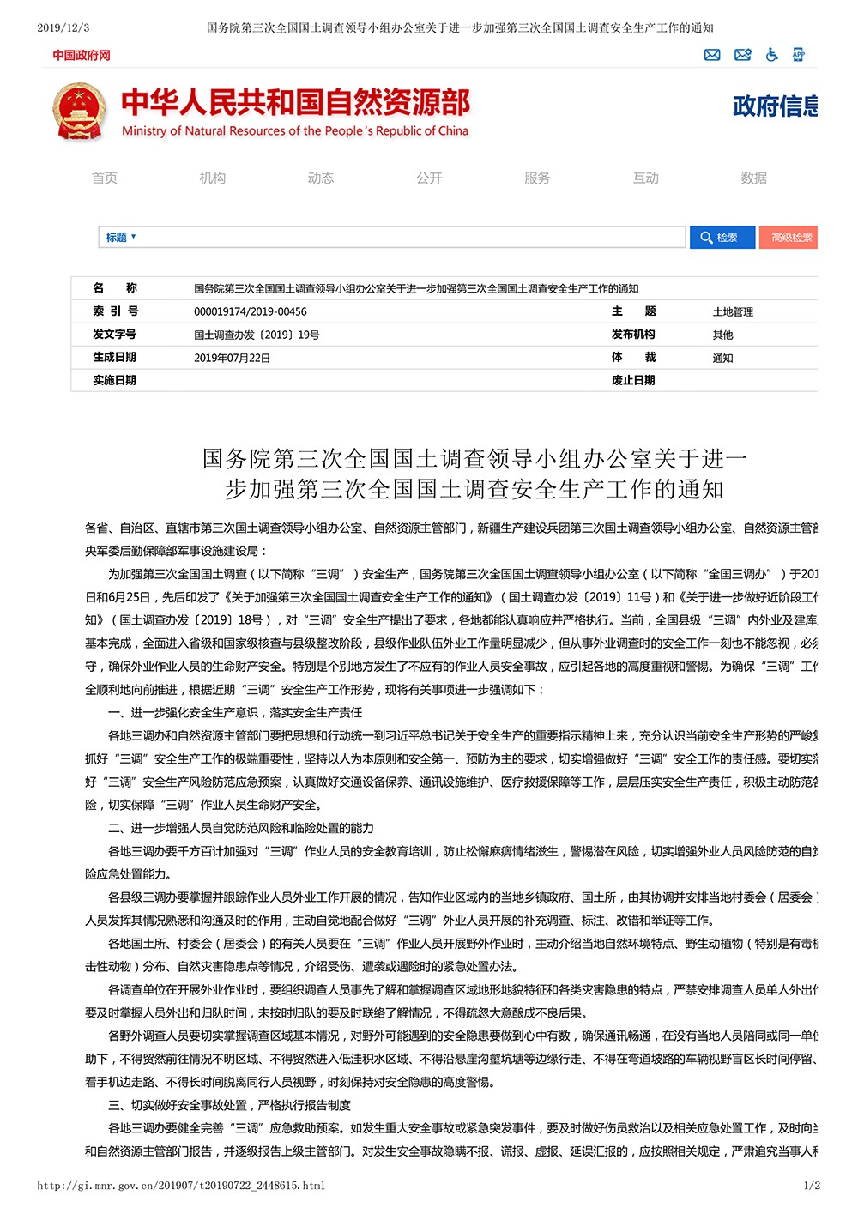This screenshot has width=858, height=1214.
Task: Select creation date 2019年07月22日
Action: (x=232, y=358)
